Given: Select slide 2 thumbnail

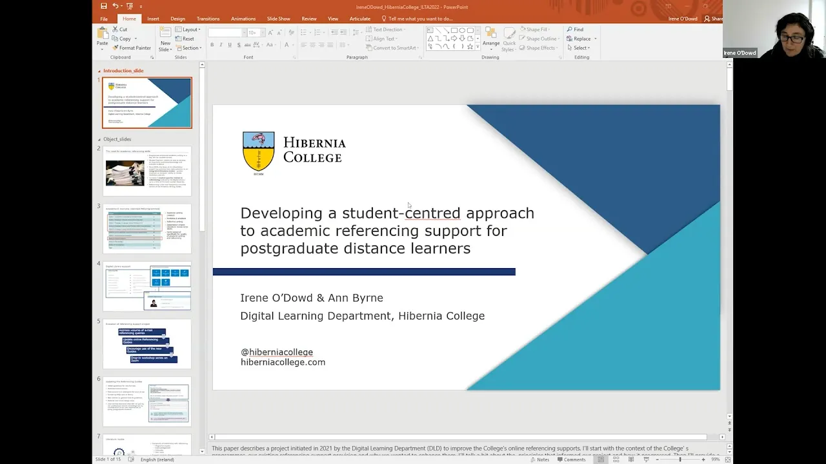Looking at the screenshot, I should (x=147, y=171).
